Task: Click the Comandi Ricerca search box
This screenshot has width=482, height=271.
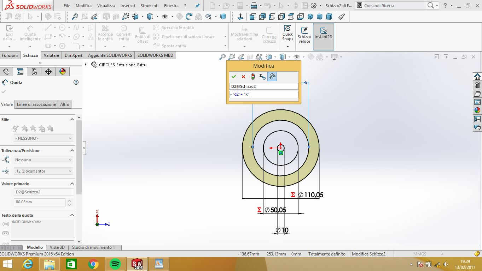Action: [394, 6]
